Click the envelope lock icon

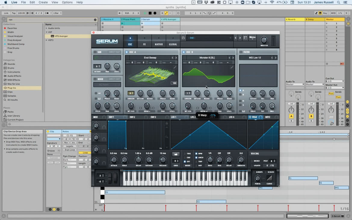pyautogui.click(x=167, y=123)
